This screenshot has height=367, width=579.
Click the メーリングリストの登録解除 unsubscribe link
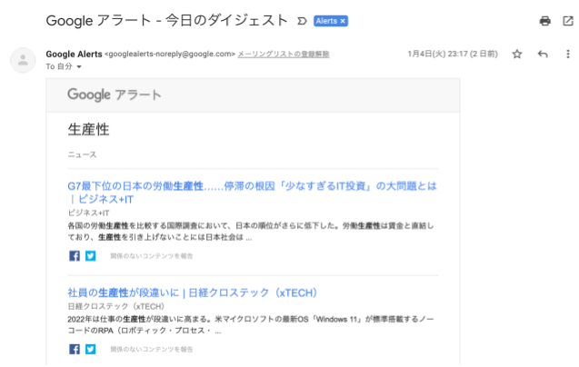[x=284, y=55]
